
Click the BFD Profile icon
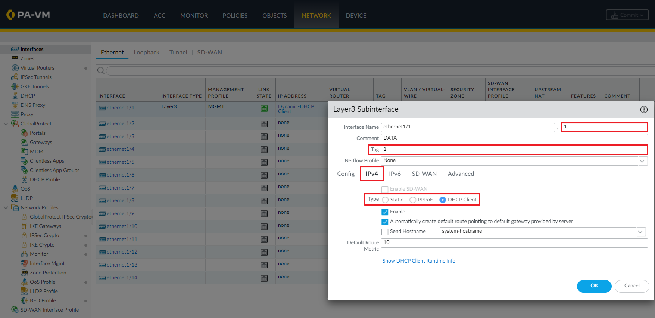coord(24,300)
